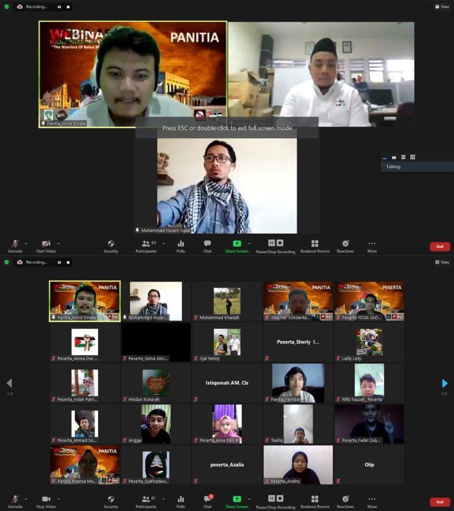Open Reactions in the gallery view window
This screenshot has width=454, height=511.
tap(345, 502)
